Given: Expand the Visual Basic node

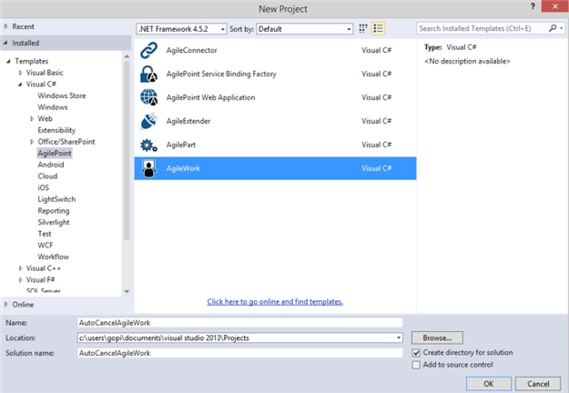Looking at the screenshot, I should click(20, 73).
